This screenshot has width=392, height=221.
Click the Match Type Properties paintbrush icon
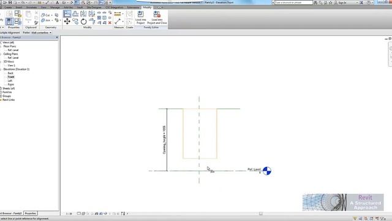pos(36,23)
